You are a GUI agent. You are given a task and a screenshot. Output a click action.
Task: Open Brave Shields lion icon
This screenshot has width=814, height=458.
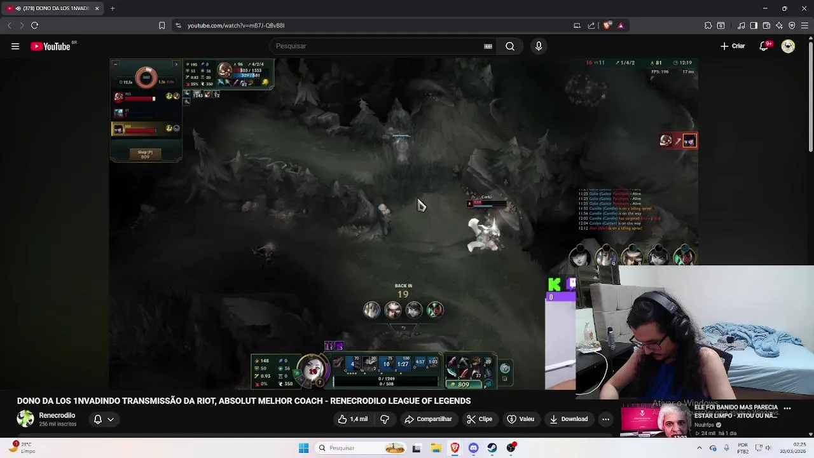(607, 25)
